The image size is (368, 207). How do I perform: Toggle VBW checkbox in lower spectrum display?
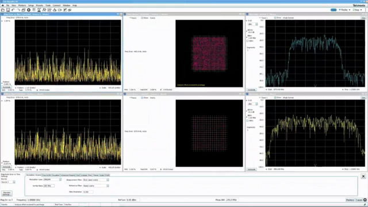point(247,121)
